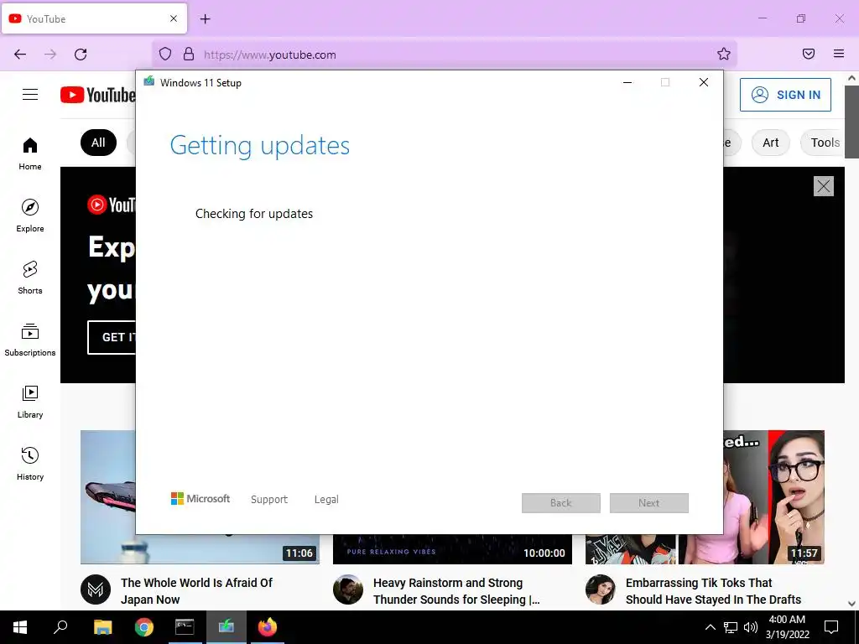Click channel avatar of Japan video

click(96, 589)
